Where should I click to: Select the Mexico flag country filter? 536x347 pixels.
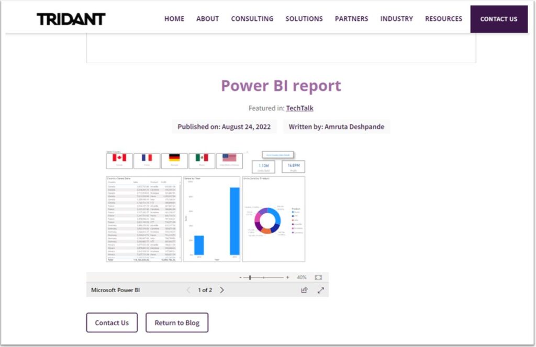click(202, 158)
